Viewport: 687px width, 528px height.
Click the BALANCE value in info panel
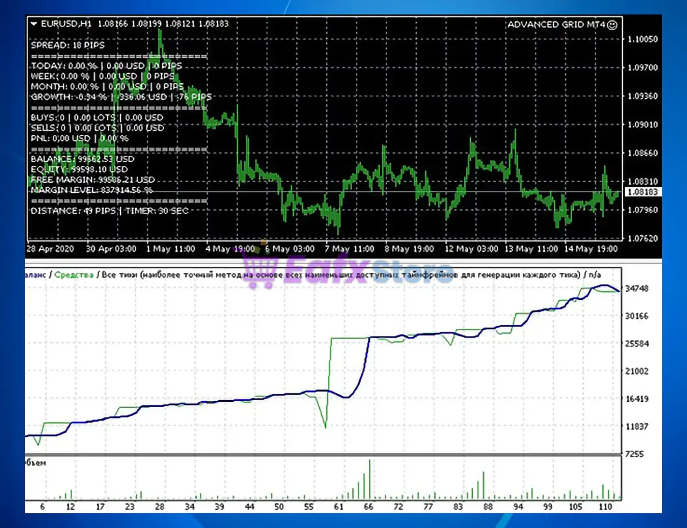(x=82, y=159)
